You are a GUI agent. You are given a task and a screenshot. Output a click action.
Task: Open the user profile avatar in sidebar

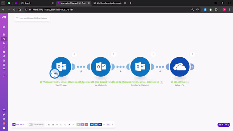4,128
